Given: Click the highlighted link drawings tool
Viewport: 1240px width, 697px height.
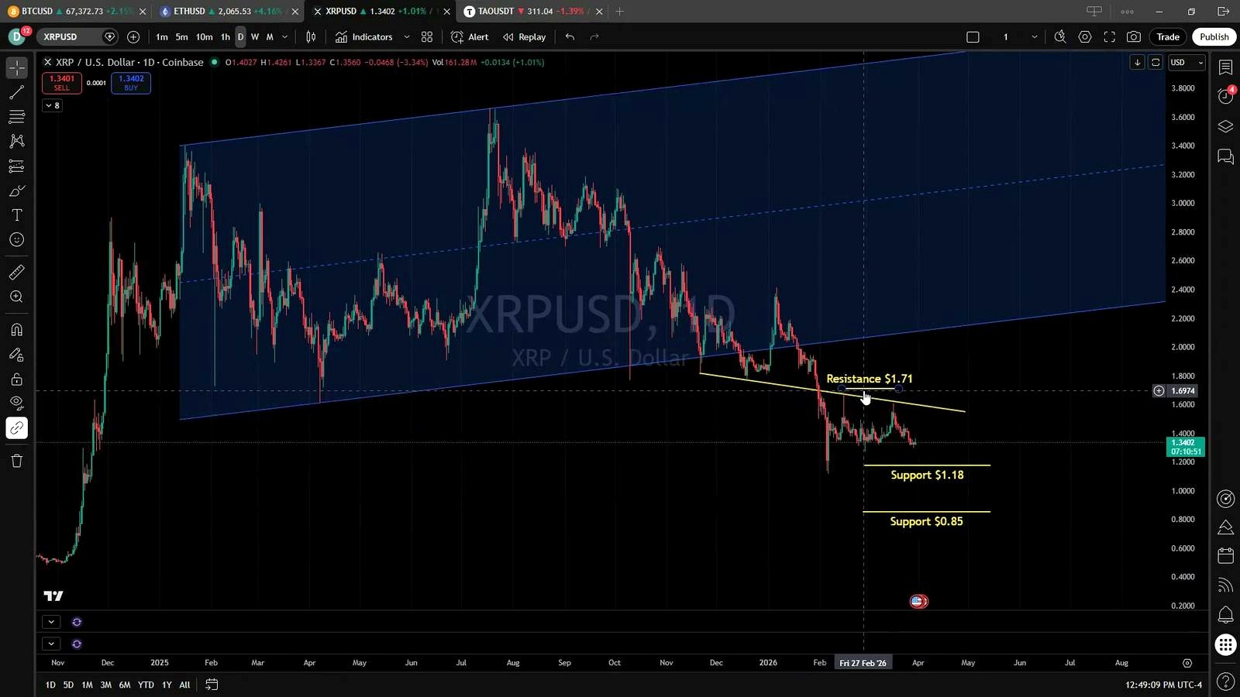Looking at the screenshot, I should click(x=16, y=428).
